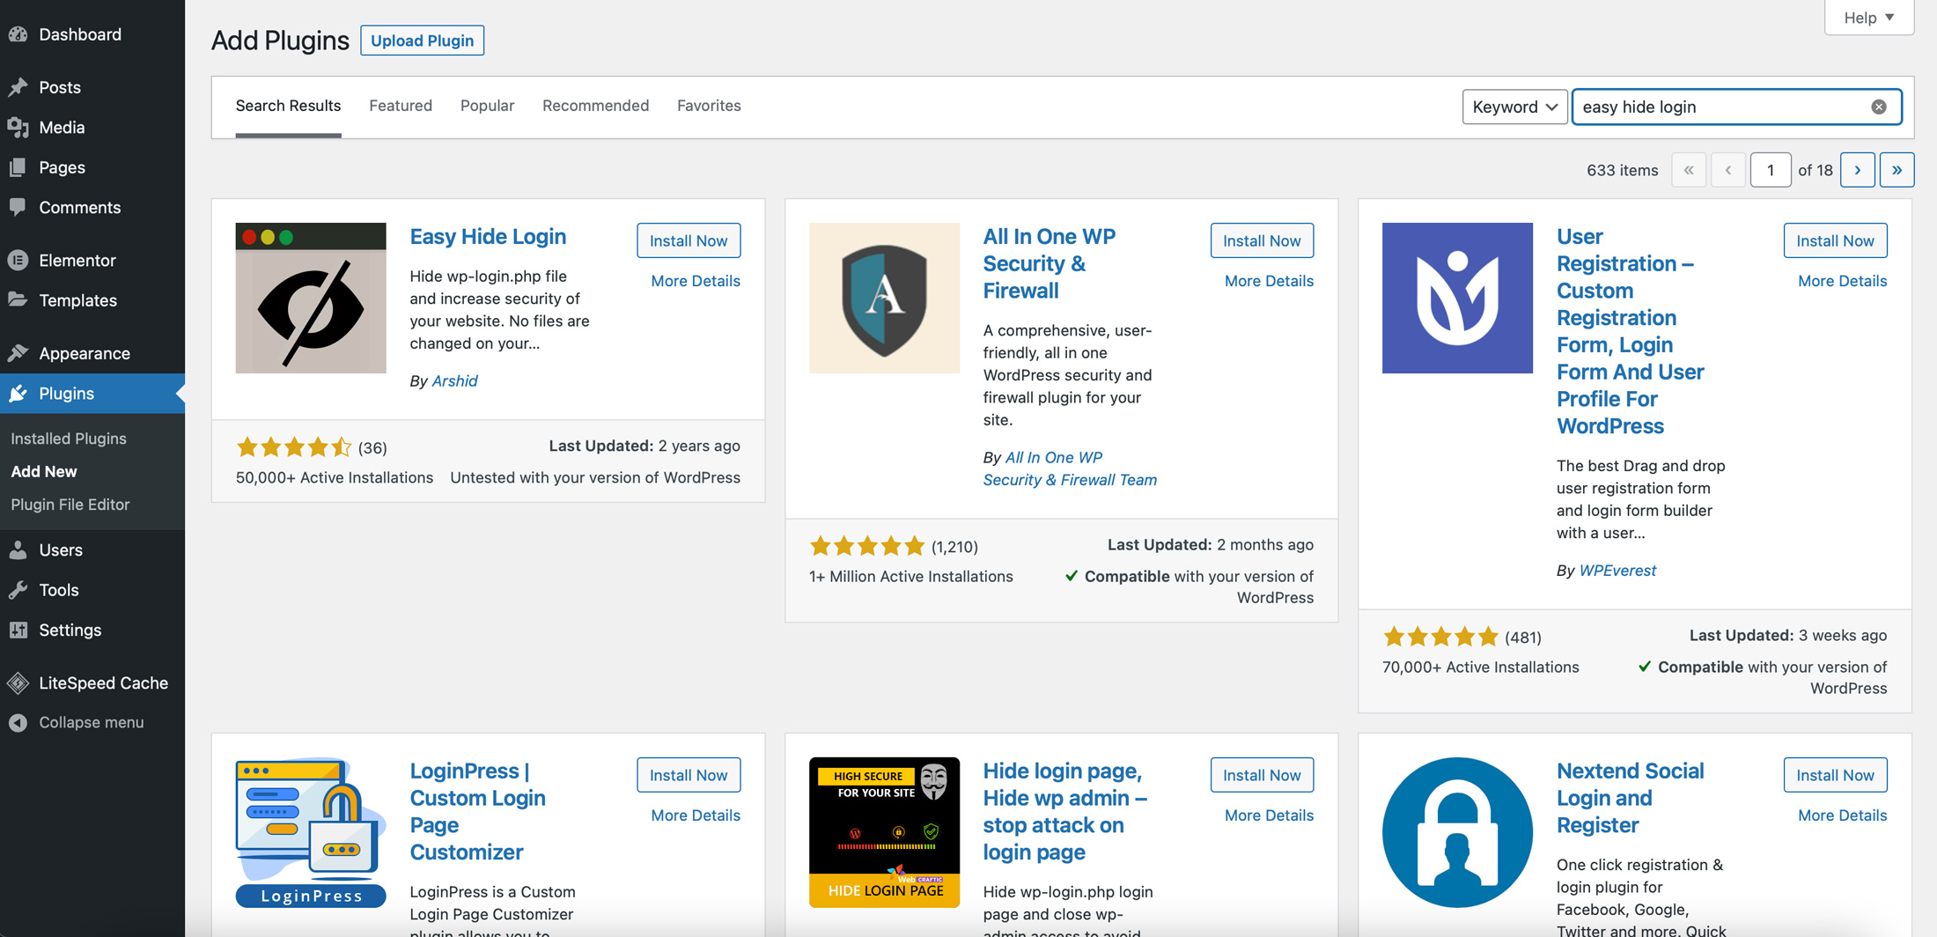Click the Dashboard gauge icon in sidebar
The height and width of the screenshot is (937, 1937).
pyautogui.click(x=18, y=34)
